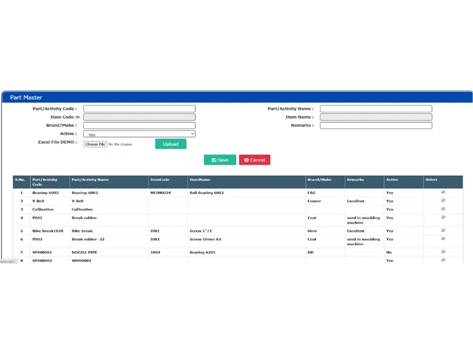Click the Upload button
The width and height of the screenshot is (473, 354).
click(x=170, y=143)
